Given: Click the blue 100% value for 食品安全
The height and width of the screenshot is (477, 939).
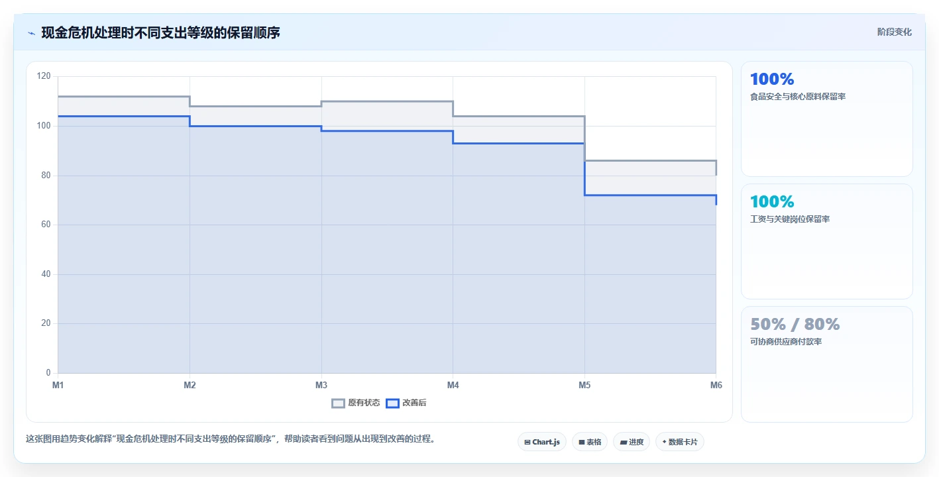Looking at the screenshot, I should (x=772, y=79).
